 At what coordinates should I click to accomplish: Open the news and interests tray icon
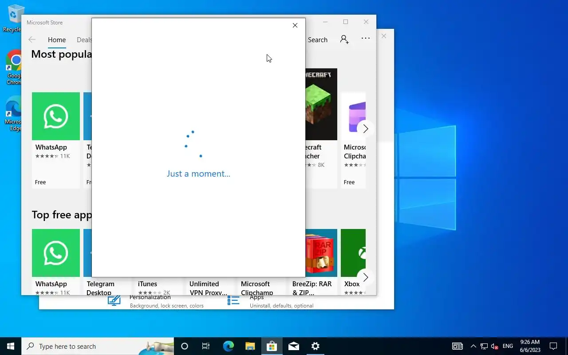pos(458,346)
